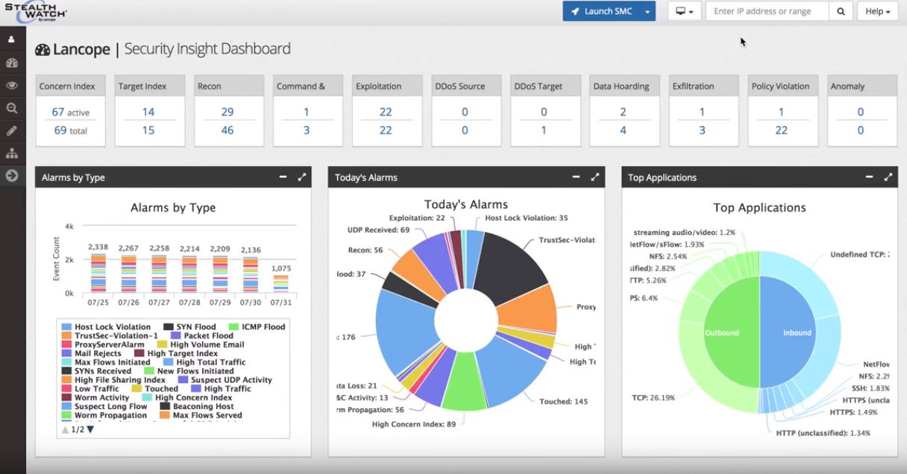
Task: Expand the Alarms by Type panel fullscreen
Action: tap(301, 177)
